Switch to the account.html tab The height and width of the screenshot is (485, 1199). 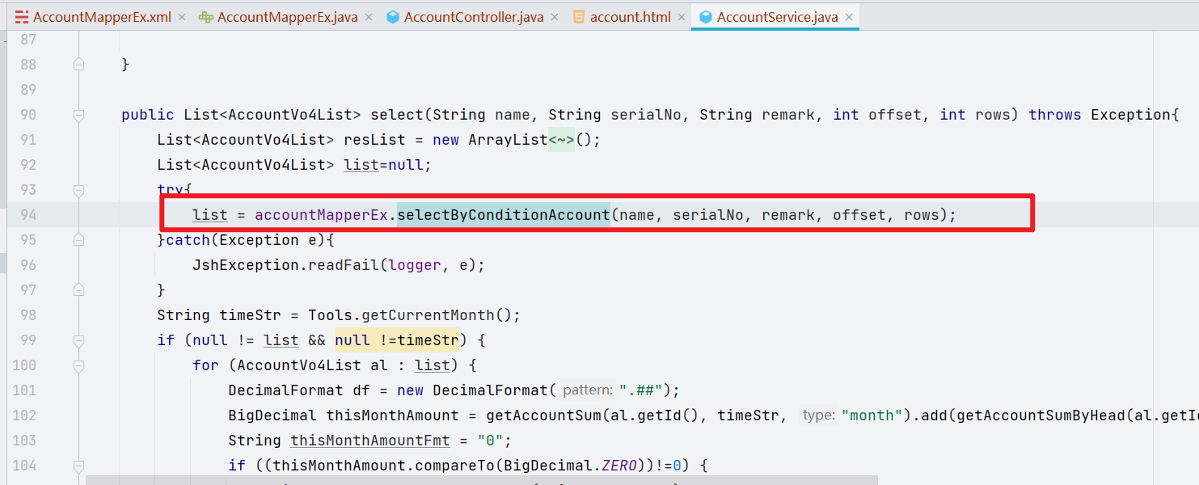pos(631,16)
